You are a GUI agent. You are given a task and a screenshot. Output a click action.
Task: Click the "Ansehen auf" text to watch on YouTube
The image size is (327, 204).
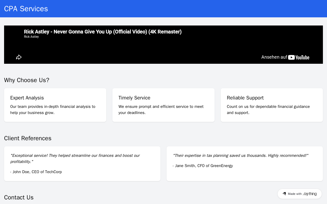274,57
